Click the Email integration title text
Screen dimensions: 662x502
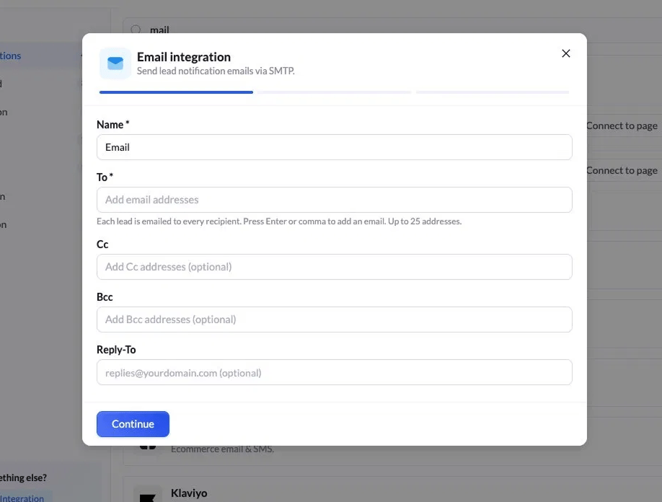click(x=184, y=56)
